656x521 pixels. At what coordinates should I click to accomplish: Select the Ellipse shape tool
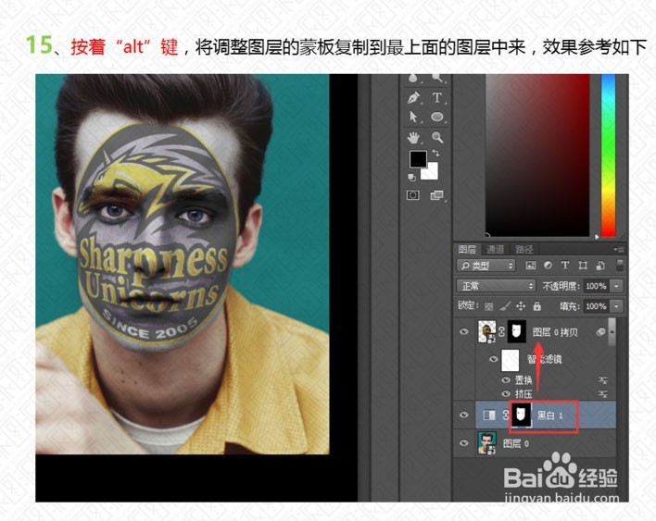pos(437,117)
